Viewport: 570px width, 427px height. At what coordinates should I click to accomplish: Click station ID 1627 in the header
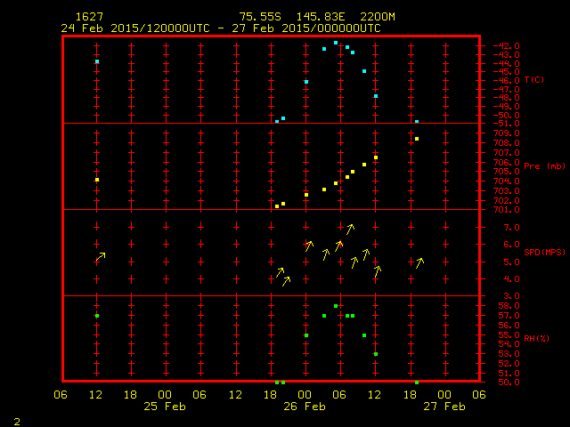pyautogui.click(x=88, y=17)
